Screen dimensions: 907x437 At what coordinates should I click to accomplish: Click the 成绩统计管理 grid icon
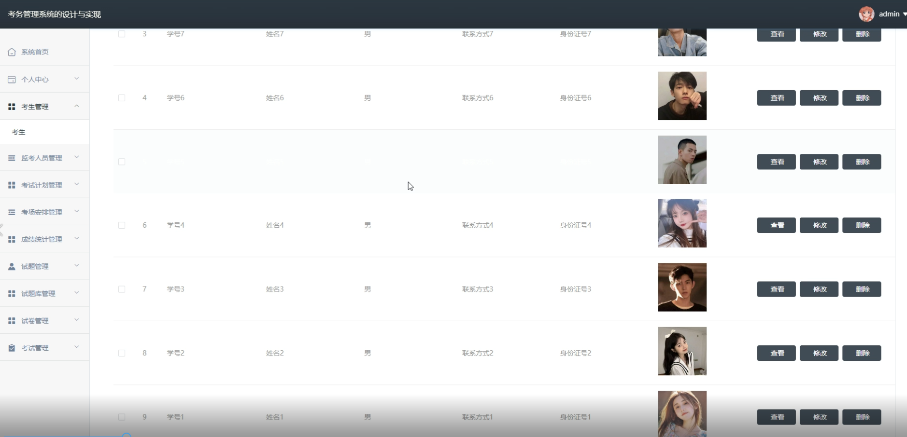coord(11,239)
